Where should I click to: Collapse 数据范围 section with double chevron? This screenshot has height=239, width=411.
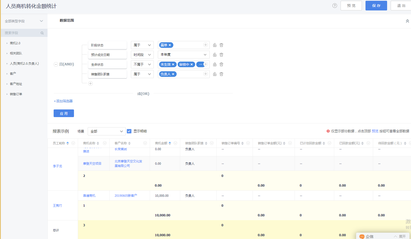(x=407, y=21)
